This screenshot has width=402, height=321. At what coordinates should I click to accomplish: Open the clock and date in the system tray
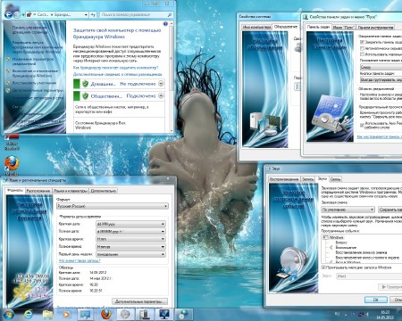pyautogui.click(x=385, y=315)
